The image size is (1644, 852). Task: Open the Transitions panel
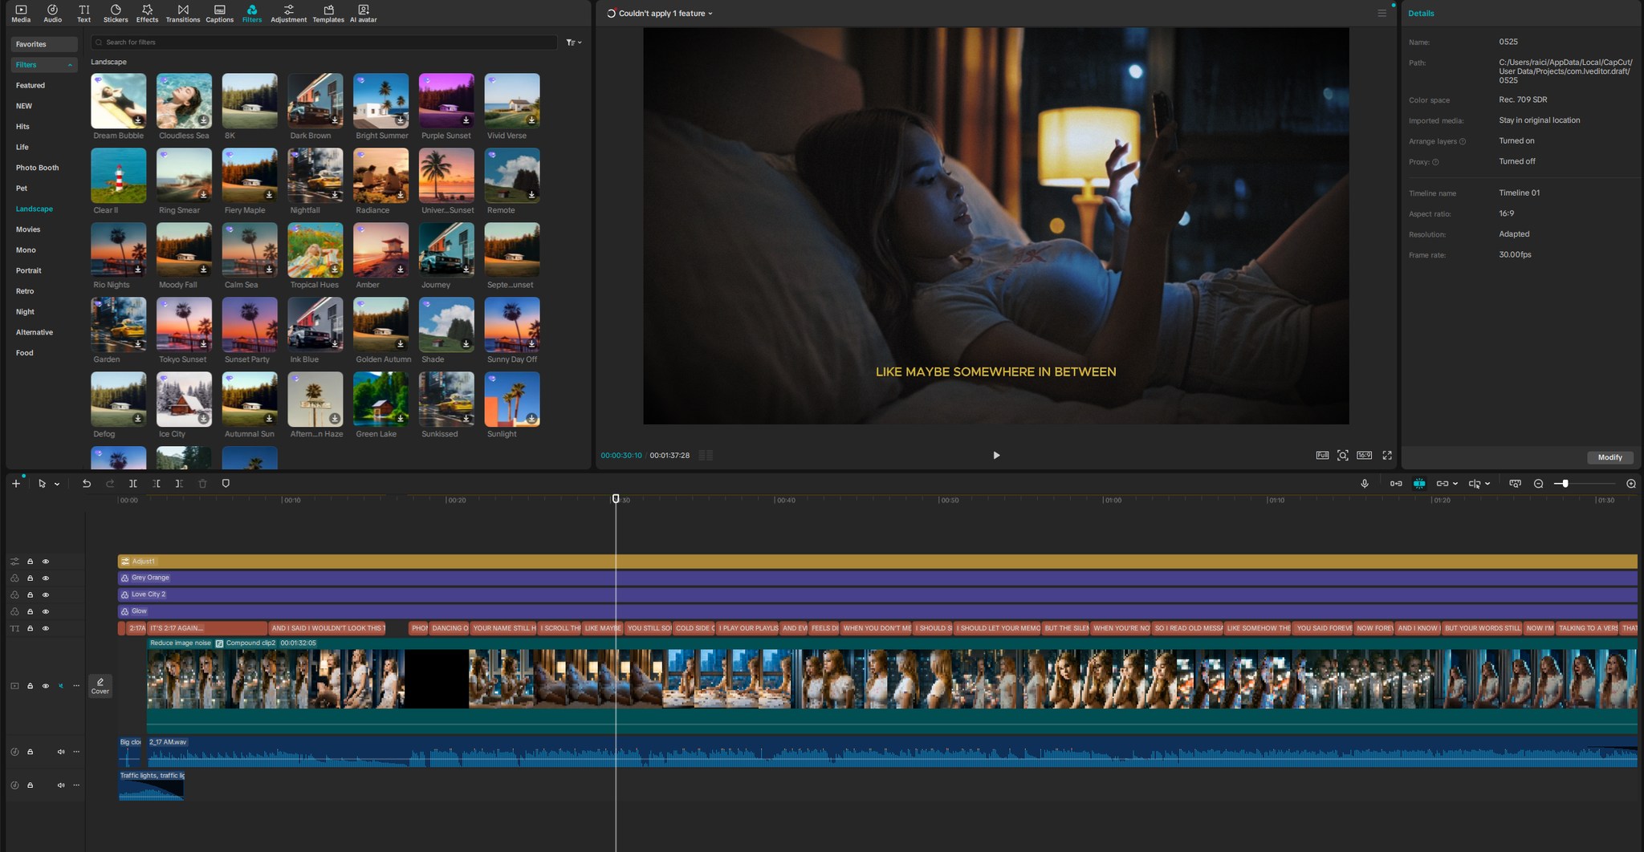[x=183, y=13]
